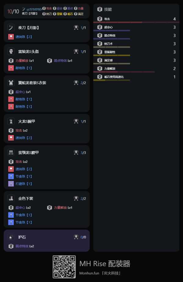Select the 雷狼龙S头盔 helmet icon
Image resolution: width=183 pixels, height=282 pixels.
click(x=11, y=52)
